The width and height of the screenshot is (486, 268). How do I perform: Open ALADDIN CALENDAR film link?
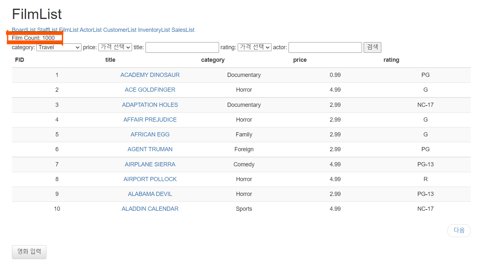point(150,209)
